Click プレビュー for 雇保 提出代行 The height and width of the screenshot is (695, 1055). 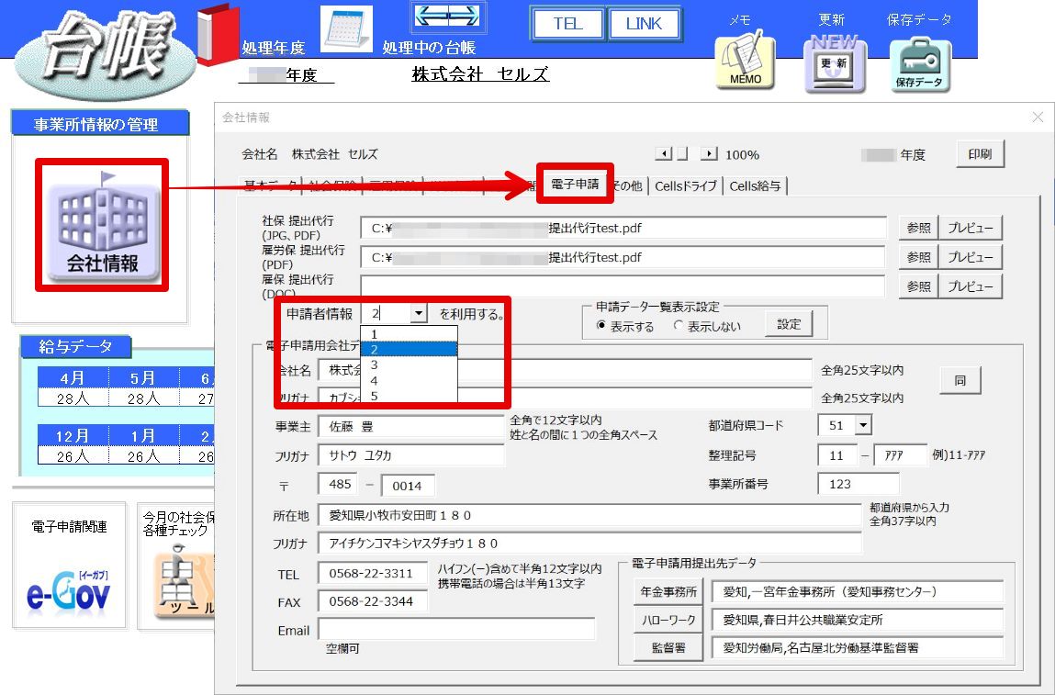click(x=971, y=286)
